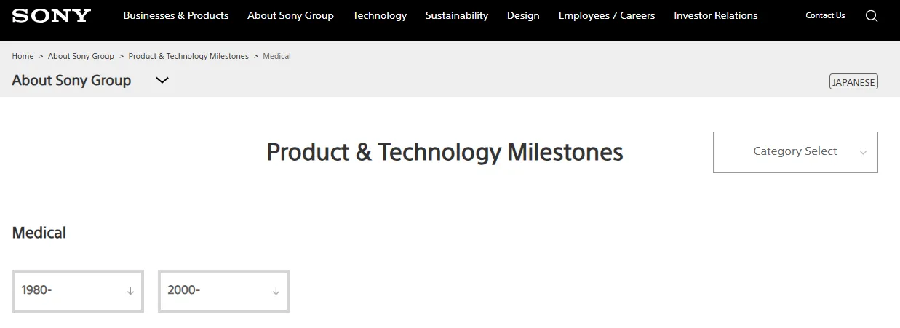Jump to the 1980- section
Image resolution: width=900 pixels, height=328 pixels.
click(78, 291)
